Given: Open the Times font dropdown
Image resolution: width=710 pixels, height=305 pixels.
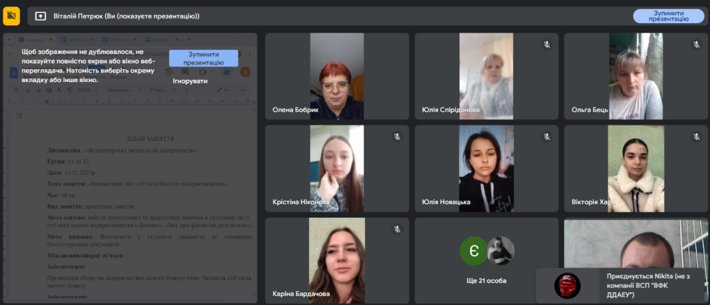Looking at the screenshot, I should [160, 89].
